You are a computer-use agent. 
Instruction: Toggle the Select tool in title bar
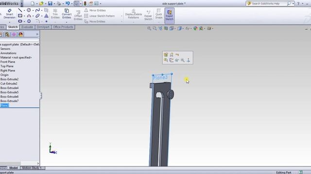pos(76,3)
